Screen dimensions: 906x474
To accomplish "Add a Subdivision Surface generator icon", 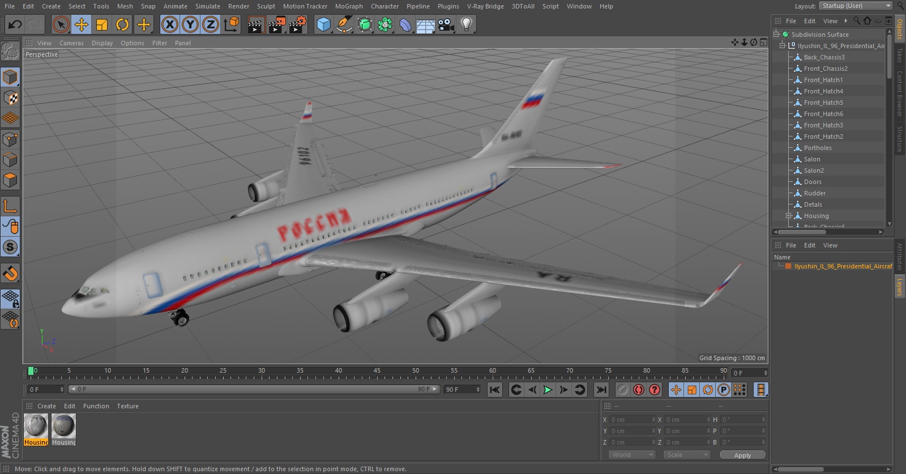I will (x=365, y=24).
